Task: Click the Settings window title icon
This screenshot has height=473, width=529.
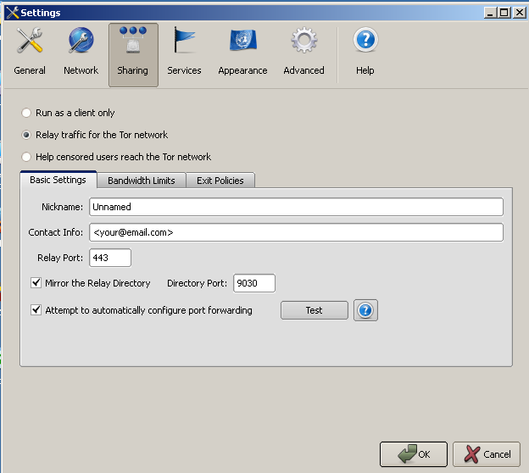Action: pos(12,13)
